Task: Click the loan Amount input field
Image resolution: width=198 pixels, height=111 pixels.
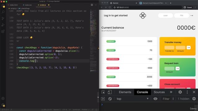Action: (x=169, y=68)
